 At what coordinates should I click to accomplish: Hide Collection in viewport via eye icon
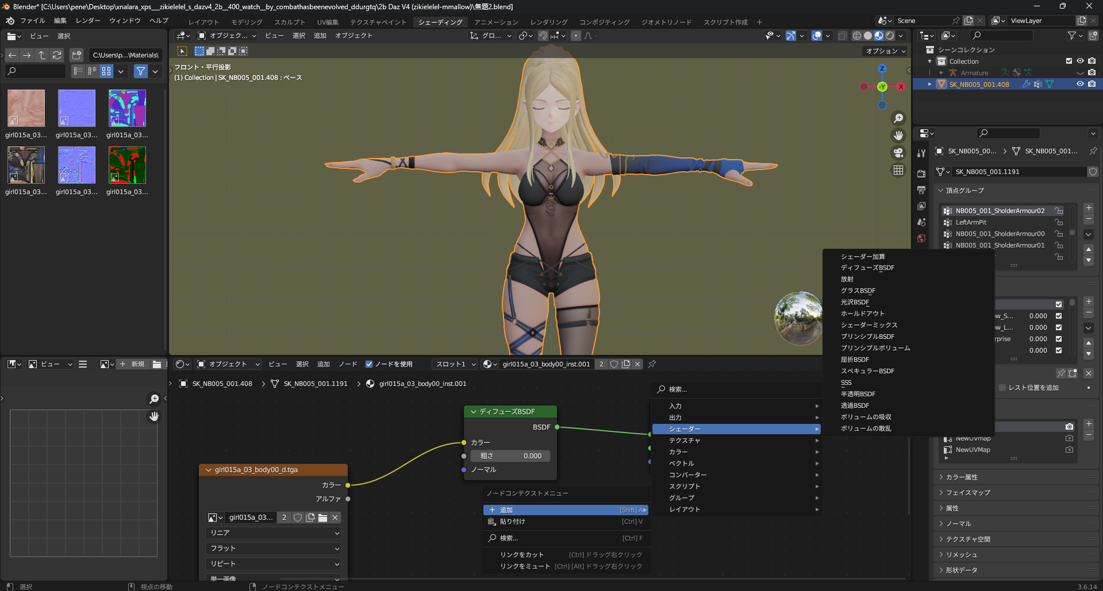1080,61
